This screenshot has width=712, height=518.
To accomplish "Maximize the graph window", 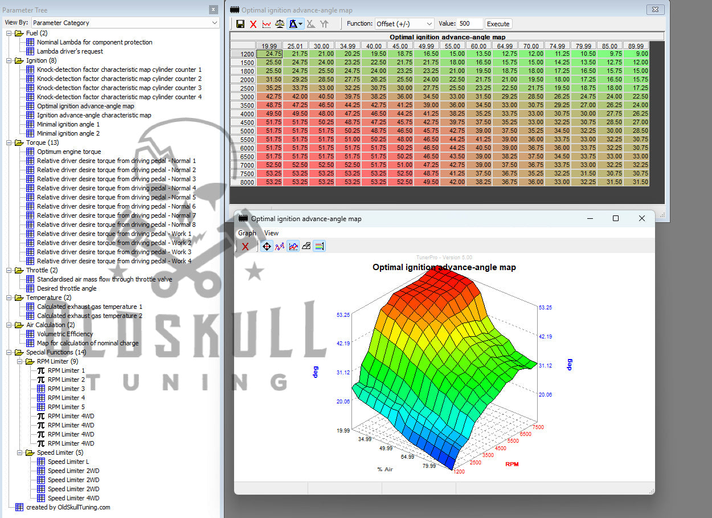I will click(x=615, y=218).
